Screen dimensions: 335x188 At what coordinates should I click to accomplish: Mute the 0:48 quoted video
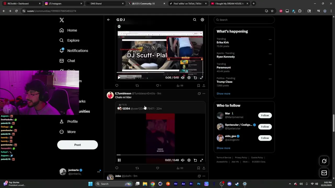(183, 160)
